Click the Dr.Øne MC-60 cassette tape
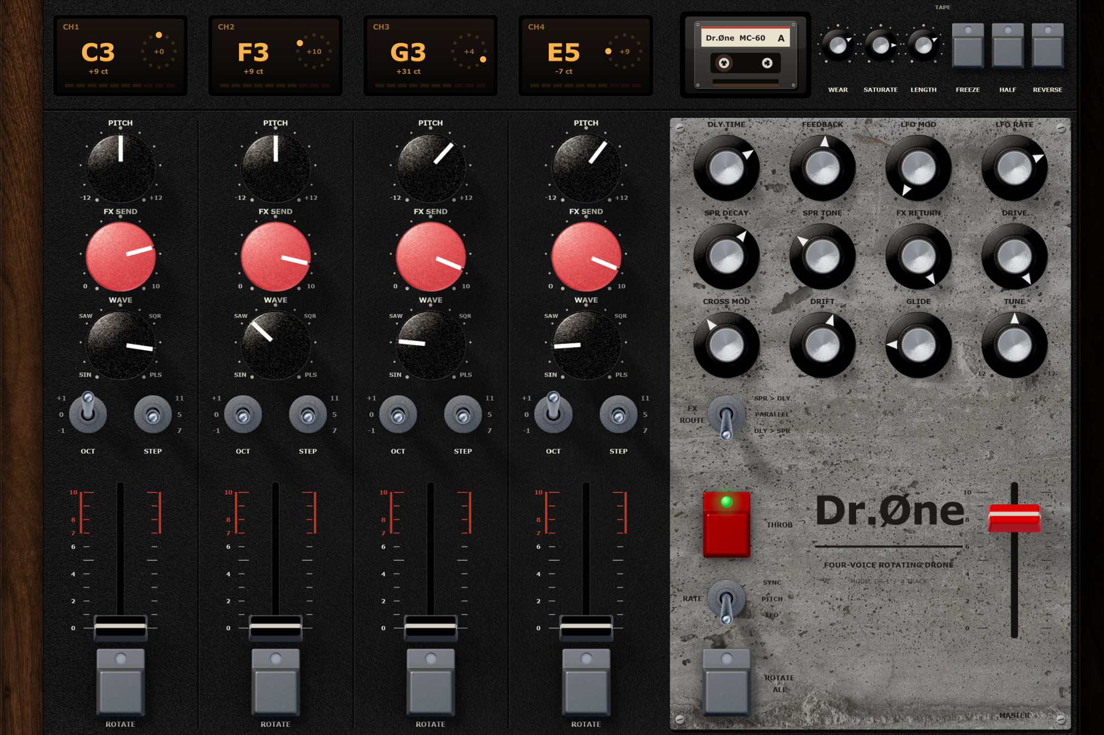Image resolution: width=1104 pixels, height=735 pixels. pyautogui.click(x=745, y=55)
